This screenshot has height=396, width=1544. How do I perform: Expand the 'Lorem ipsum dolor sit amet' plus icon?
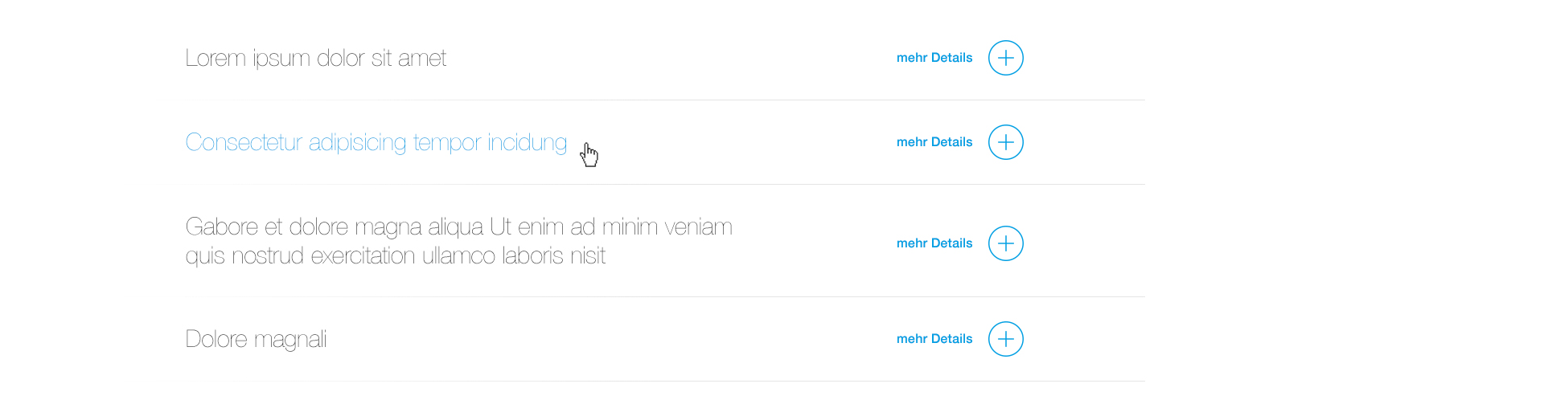(1005, 58)
